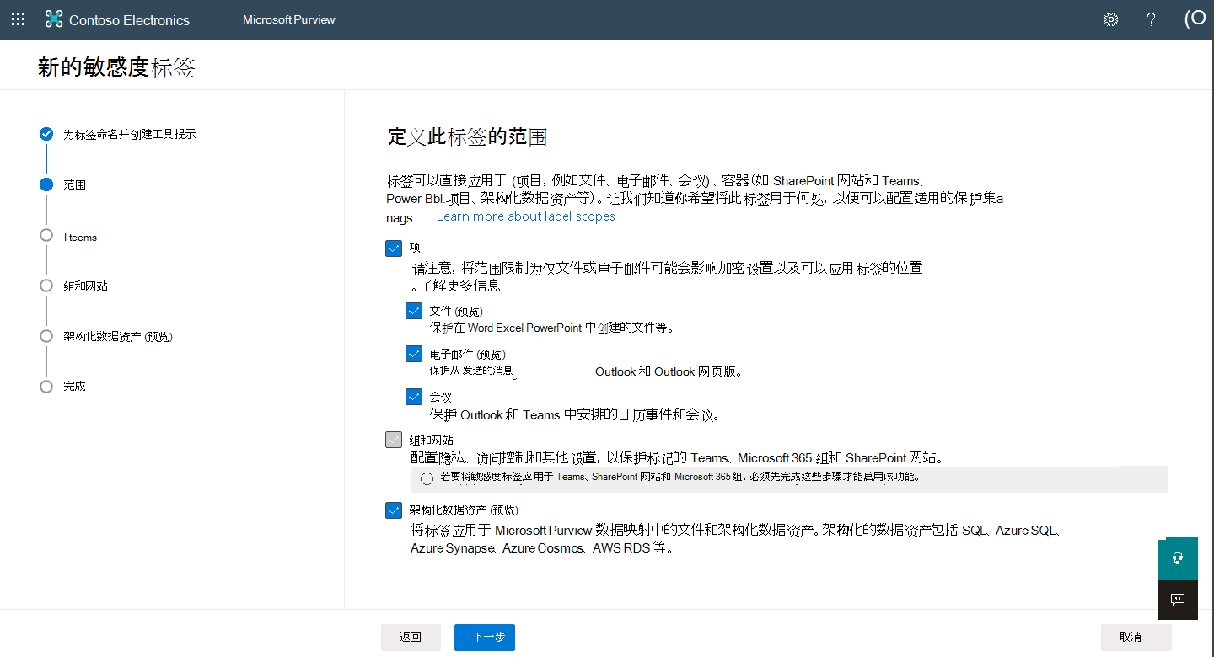Select the 范围 step label

pyautogui.click(x=75, y=184)
